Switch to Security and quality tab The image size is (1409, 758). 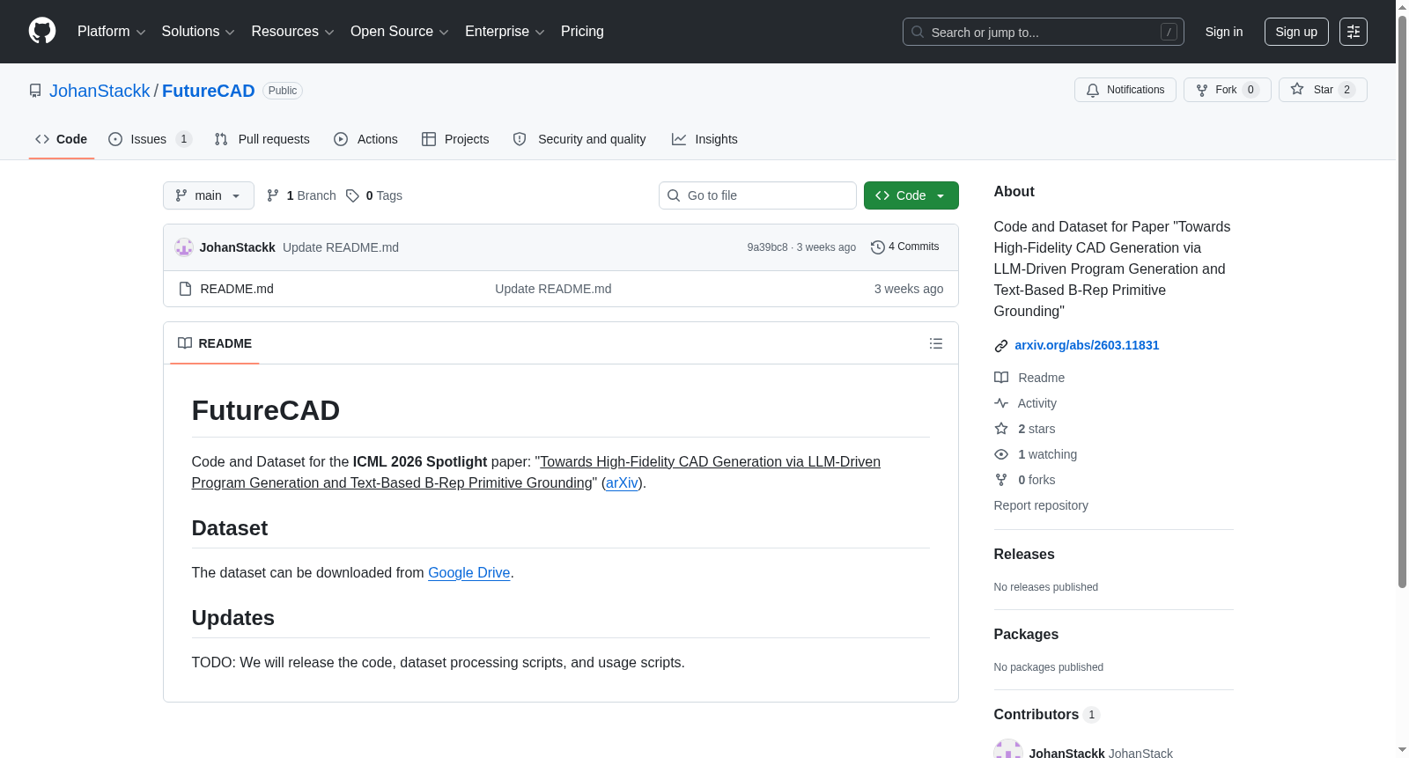point(580,139)
